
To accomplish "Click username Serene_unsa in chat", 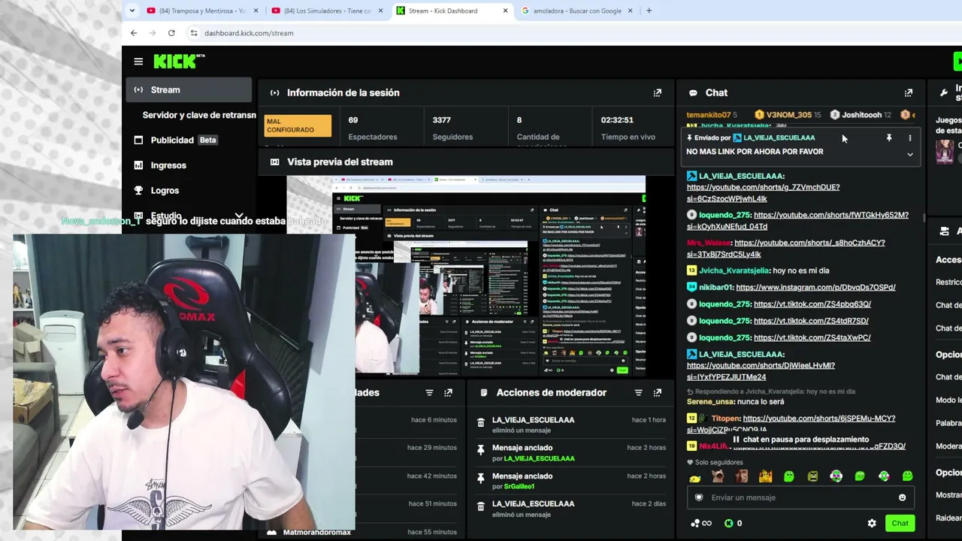I will pyautogui.click(x=709, y=402).
